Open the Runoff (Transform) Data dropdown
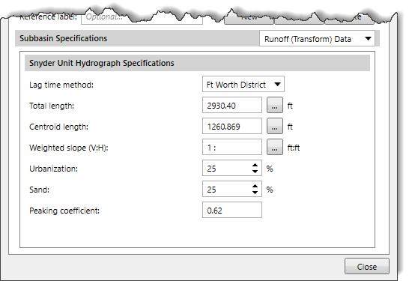The height and width of the screenshot is (281, 409). point(317,39)
